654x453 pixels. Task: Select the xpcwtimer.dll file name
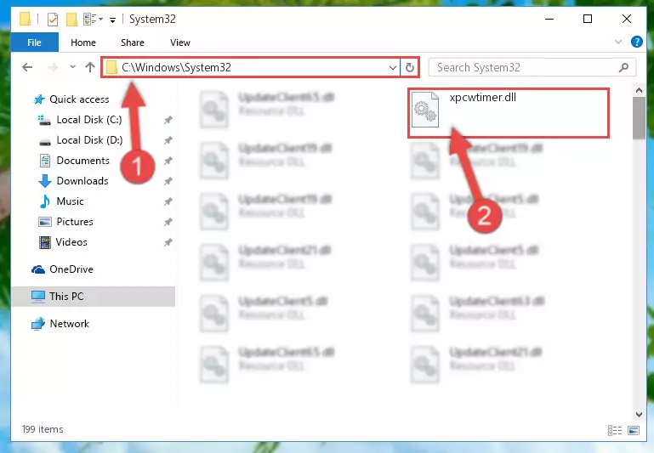coord(482,97)
